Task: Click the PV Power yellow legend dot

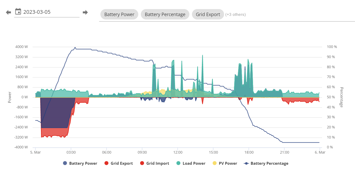Action: (215, 163)
